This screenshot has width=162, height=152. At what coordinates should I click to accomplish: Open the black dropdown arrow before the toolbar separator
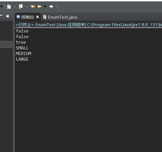pos(1,7)
